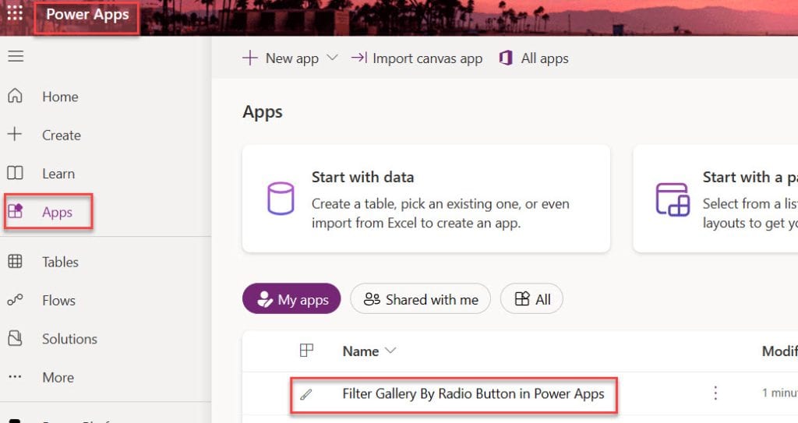Viewport: 798px width, 423px height.
Task: Click the Apps sidebar icon
Action: pos(16,211)
